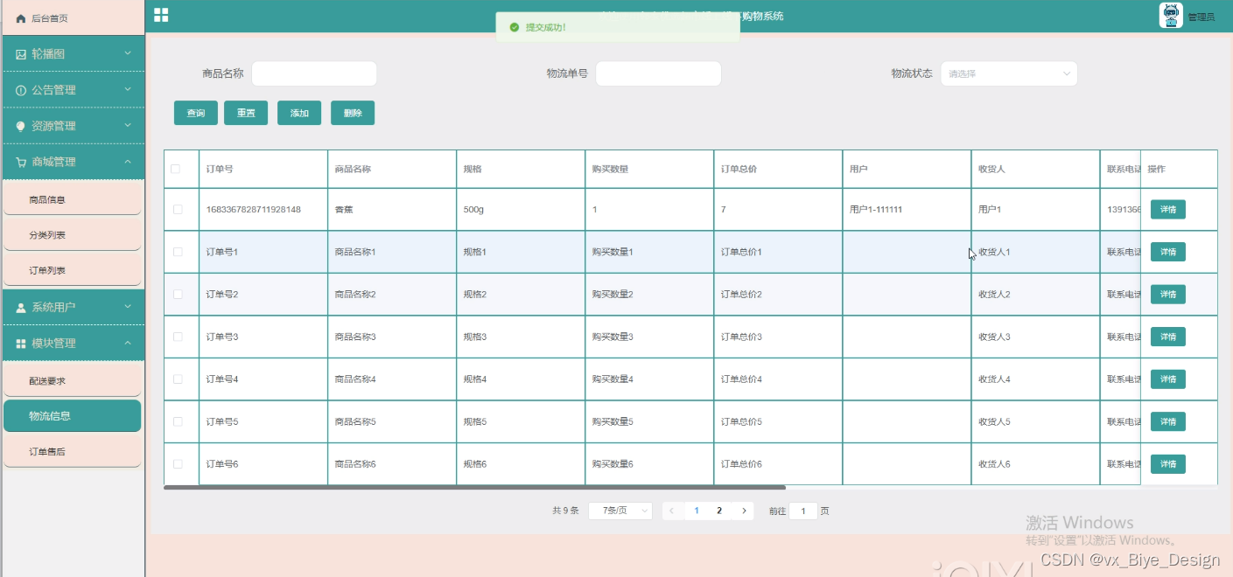Click the cart icon of 商城管理
The image size is (1233, 577).
(x=21, y=162)
